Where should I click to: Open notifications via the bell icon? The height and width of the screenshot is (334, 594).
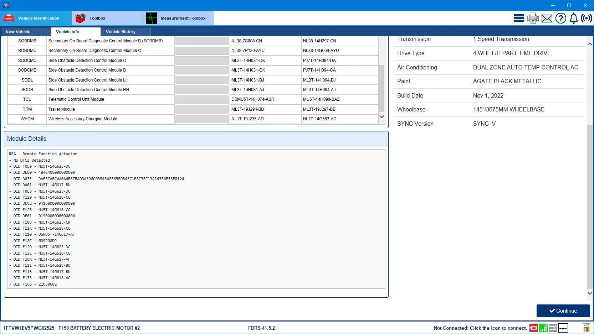[x=573, y=18]
